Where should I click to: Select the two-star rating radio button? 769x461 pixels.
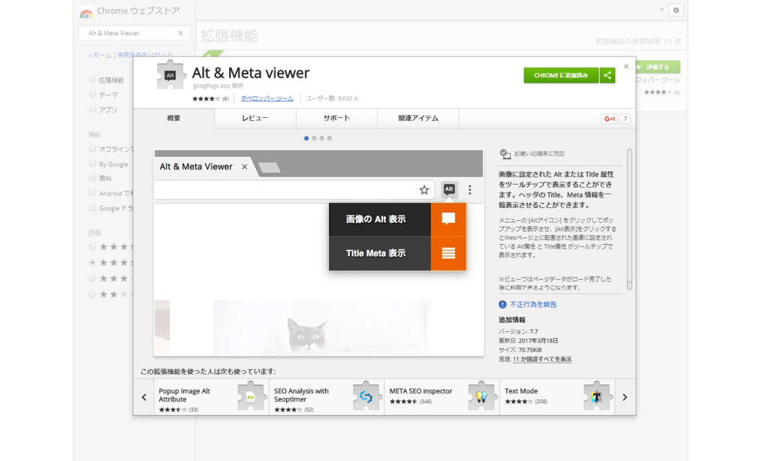tap(92, 294)
